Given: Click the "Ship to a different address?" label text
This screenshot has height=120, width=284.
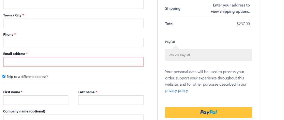Looking at the screenshot, I should pyautogui.click(x=27, y=76).
